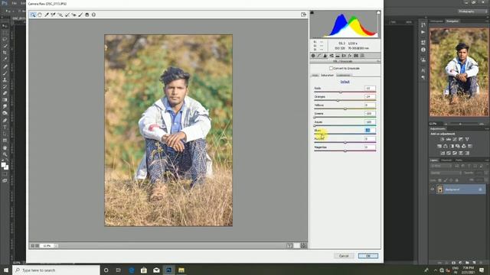490x275 pixels.
Task: Click the Default link in Saturation tab
Action: point(345,82)
